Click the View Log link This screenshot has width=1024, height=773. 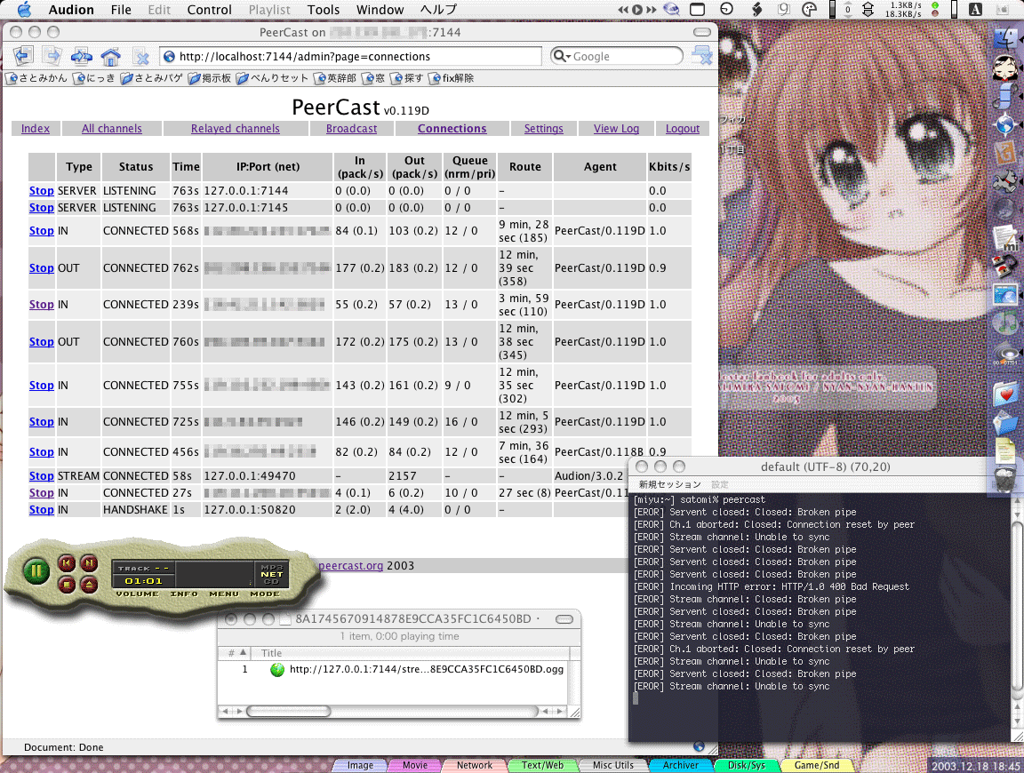pyautogui.click(x=617, y=129)
